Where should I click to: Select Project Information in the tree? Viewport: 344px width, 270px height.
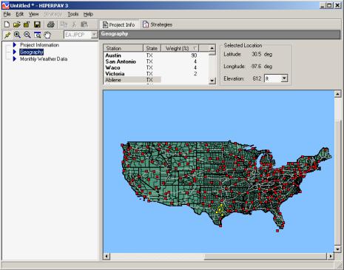click(x=39, y=45)
